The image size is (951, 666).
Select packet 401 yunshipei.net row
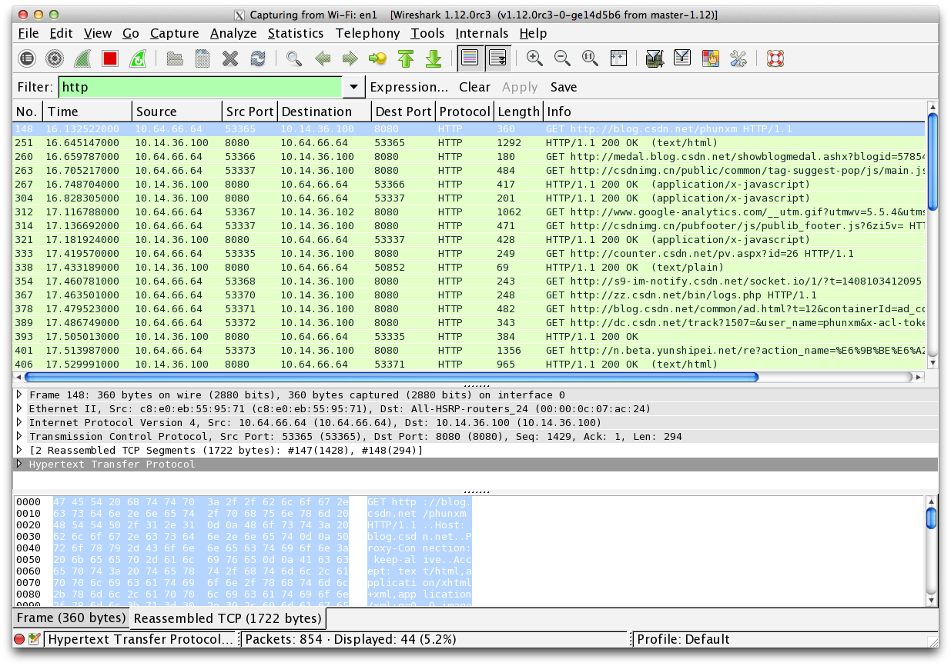pos(468,350)
